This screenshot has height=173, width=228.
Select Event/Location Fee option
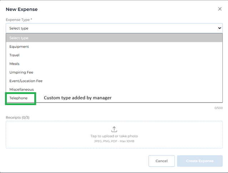114,81
